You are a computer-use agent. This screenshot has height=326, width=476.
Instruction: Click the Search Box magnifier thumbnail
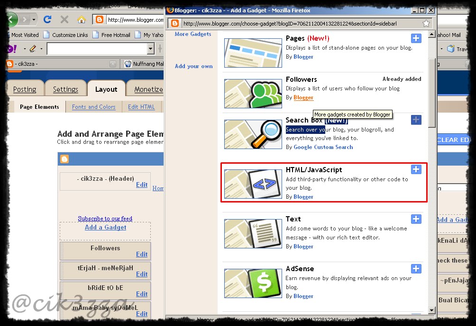click(x=253, y=134)
